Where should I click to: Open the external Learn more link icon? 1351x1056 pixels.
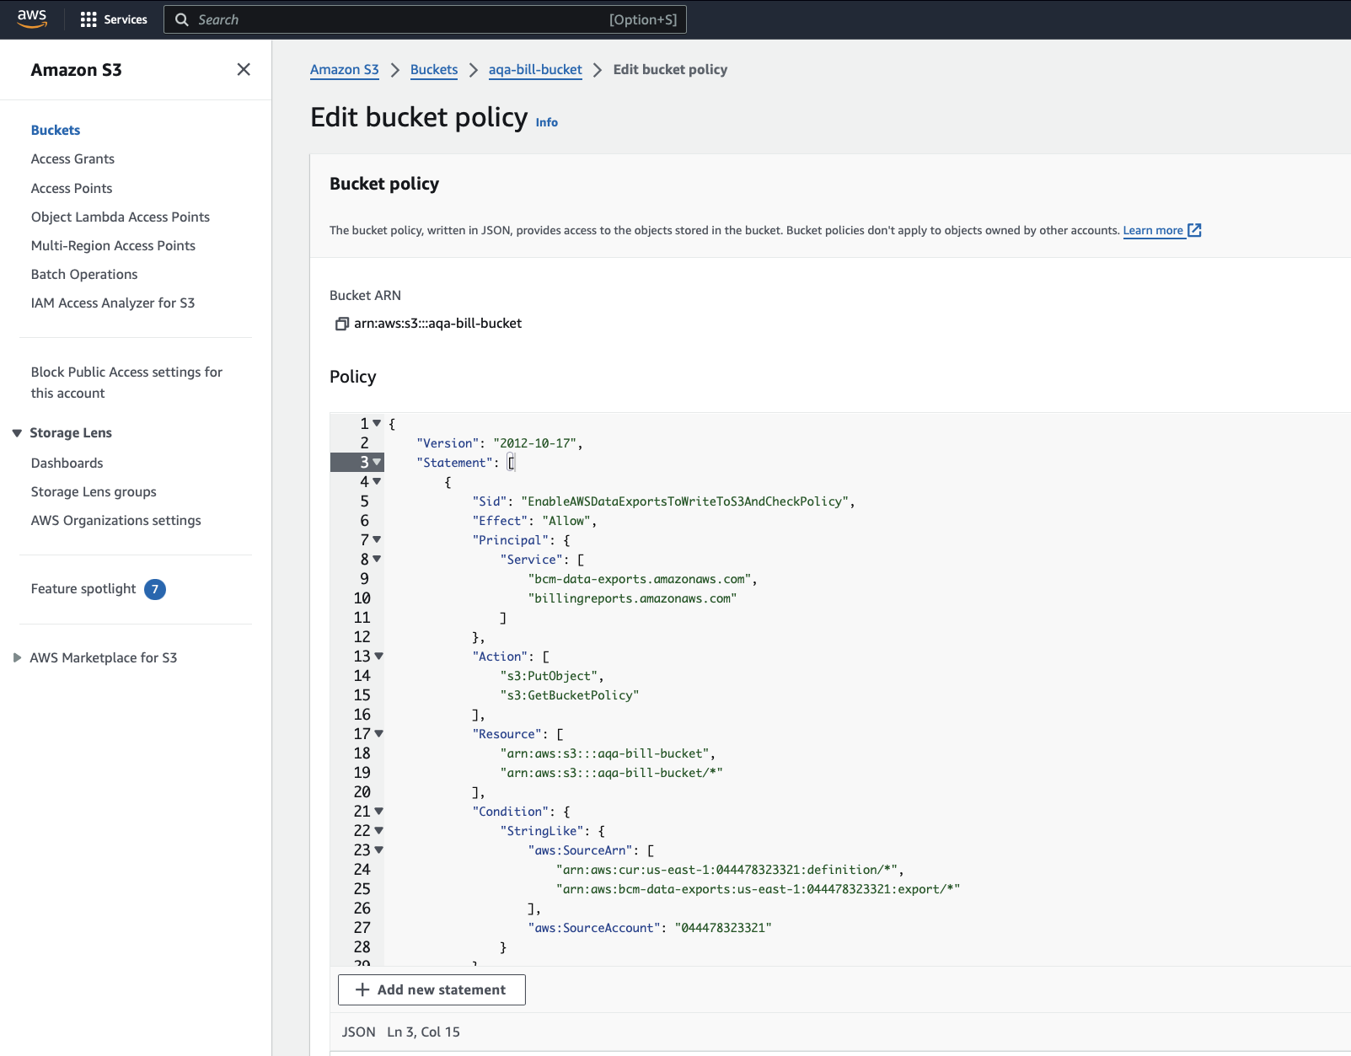click(x=1194, y=230)
